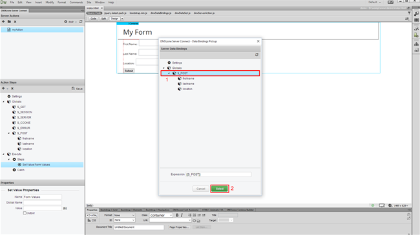
Task: Open the File menu
Action: [12, 3]
